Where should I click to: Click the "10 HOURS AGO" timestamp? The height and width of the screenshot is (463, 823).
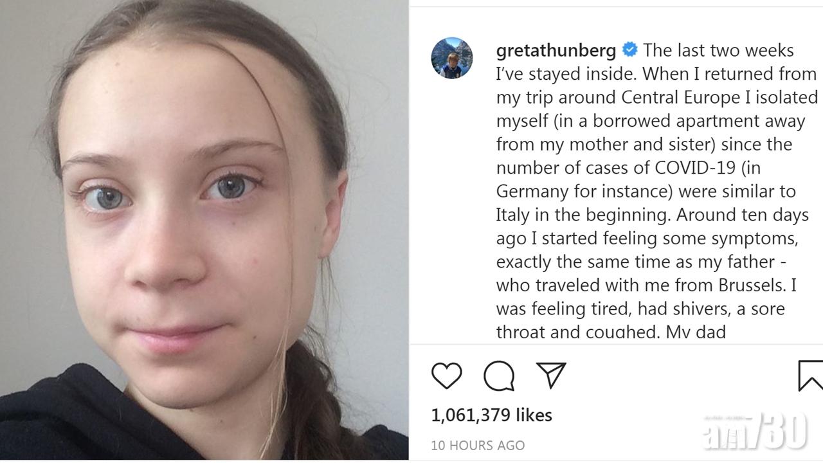click(478, 445)
